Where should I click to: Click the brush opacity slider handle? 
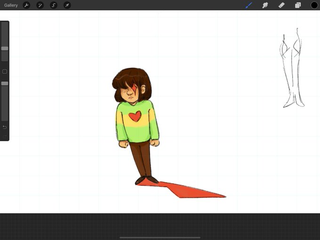(5, 83)
